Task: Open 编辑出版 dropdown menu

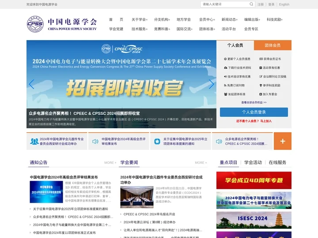Action: [252, 19]
